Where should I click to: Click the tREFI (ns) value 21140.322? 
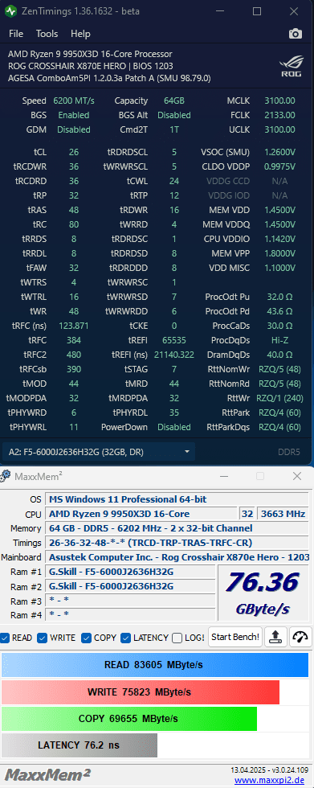174,355
